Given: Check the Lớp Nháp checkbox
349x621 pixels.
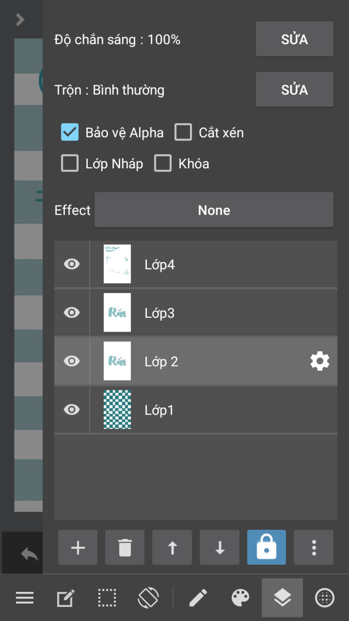Looking at the screenshot, I should pyautogui.click(x=70, y=163).
